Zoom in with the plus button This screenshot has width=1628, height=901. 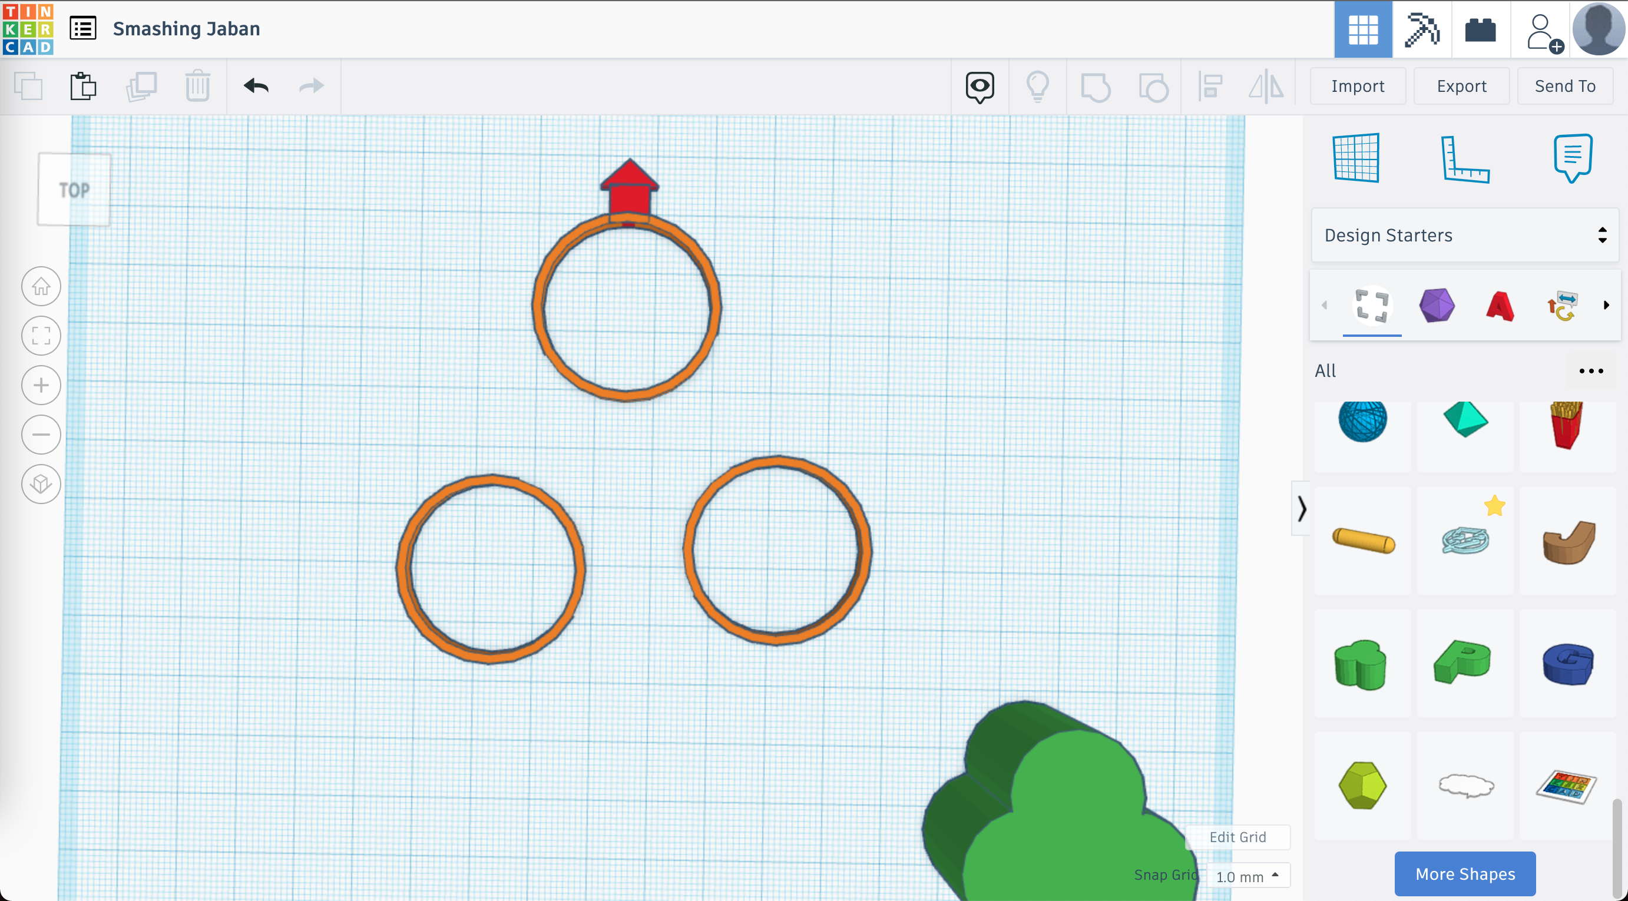tap(41, 385)
